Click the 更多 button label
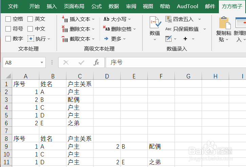 click(116, 39)
